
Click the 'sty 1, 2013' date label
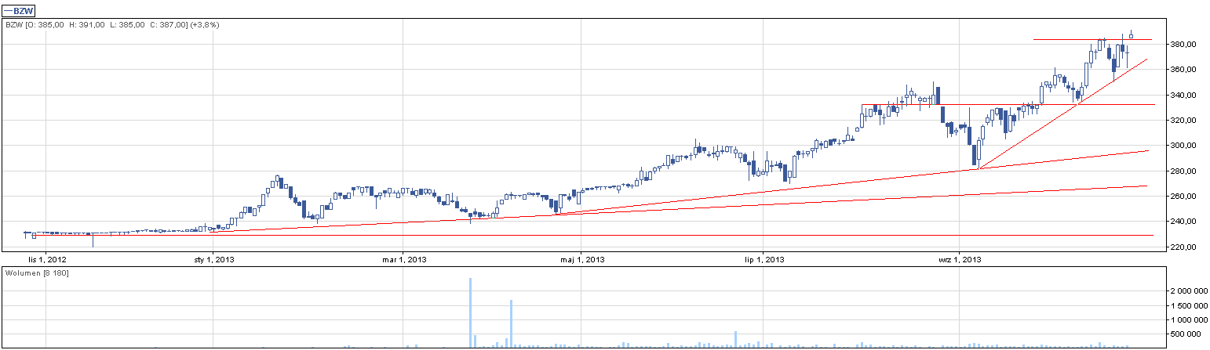(x=214, y=259)
